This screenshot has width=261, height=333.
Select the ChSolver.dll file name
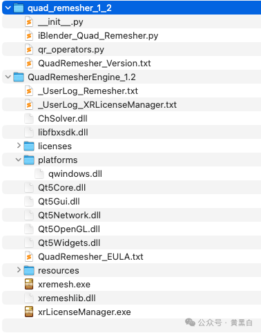(x=63, y=119)
